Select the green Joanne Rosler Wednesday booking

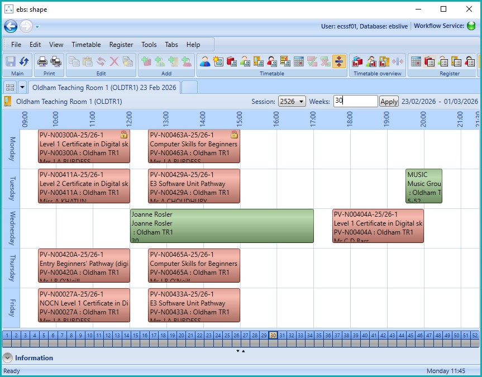222,226
